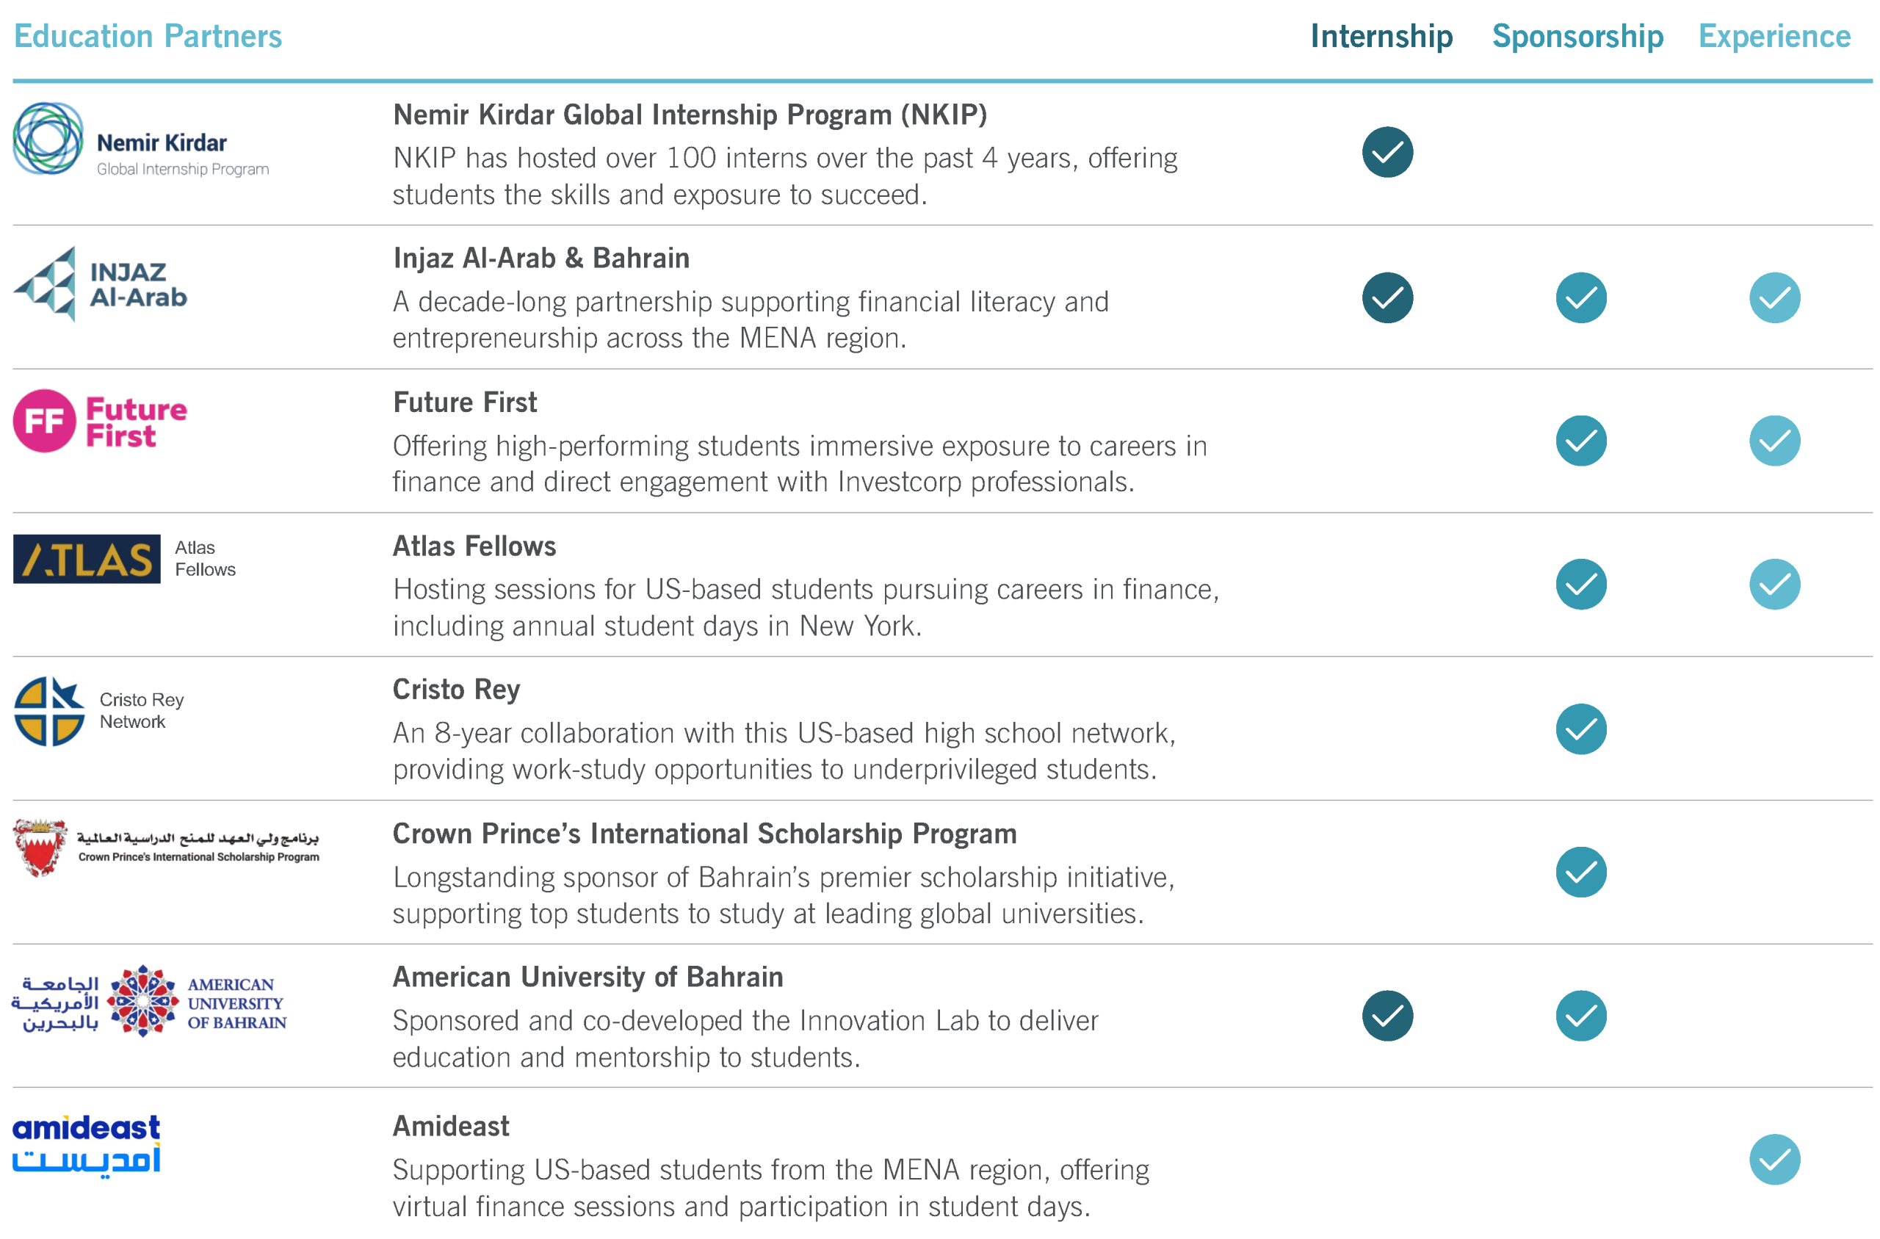Click Future First Experience checkmark
This screenshot has width=1880, height=1239.
(x=1774, y=441)
